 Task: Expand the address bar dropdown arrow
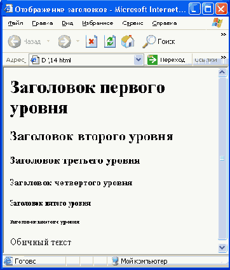(139, 60)
